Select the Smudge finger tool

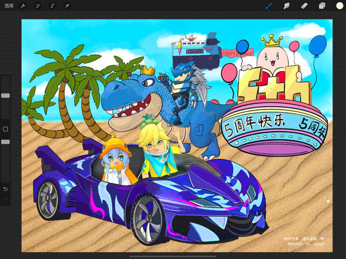point(286,6)
